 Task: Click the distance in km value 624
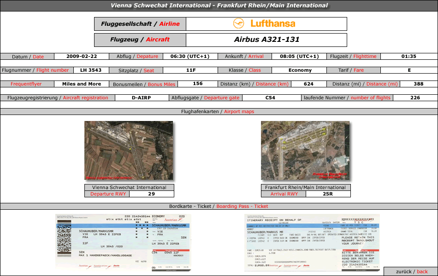308,84
